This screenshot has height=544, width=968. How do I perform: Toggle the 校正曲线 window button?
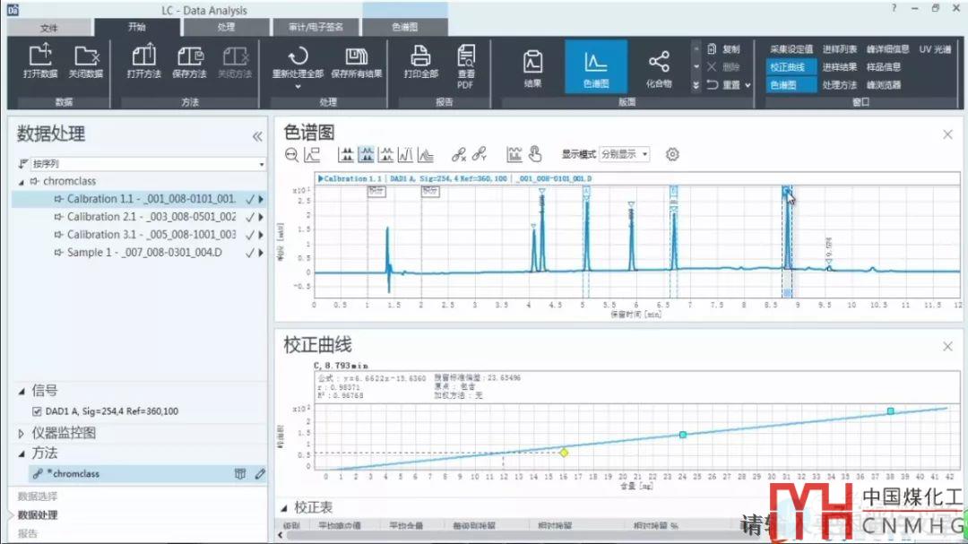point(788,67)
